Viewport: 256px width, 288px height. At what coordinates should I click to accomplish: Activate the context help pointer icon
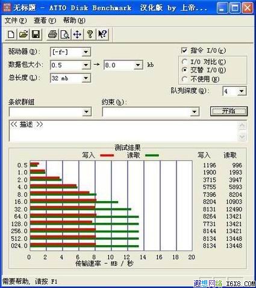[102, 34]
